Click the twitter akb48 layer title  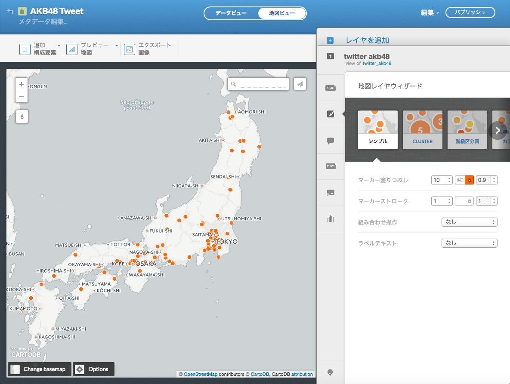(x=367, y=56)
